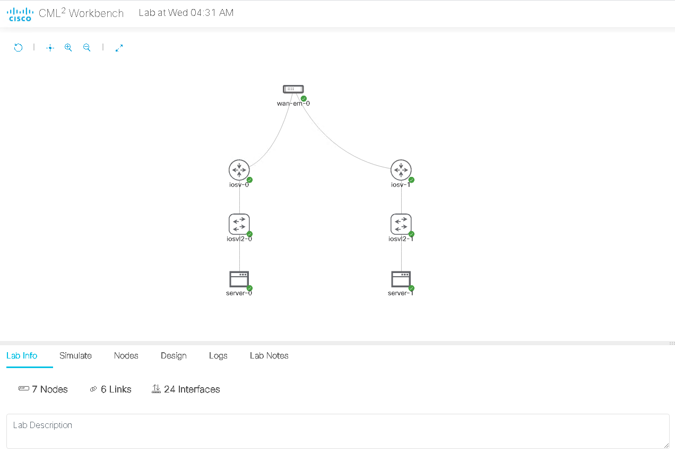This screenshot has width=675, height=452.
Task: Click the green status badge on iosv-0
Action: (248, 180)
